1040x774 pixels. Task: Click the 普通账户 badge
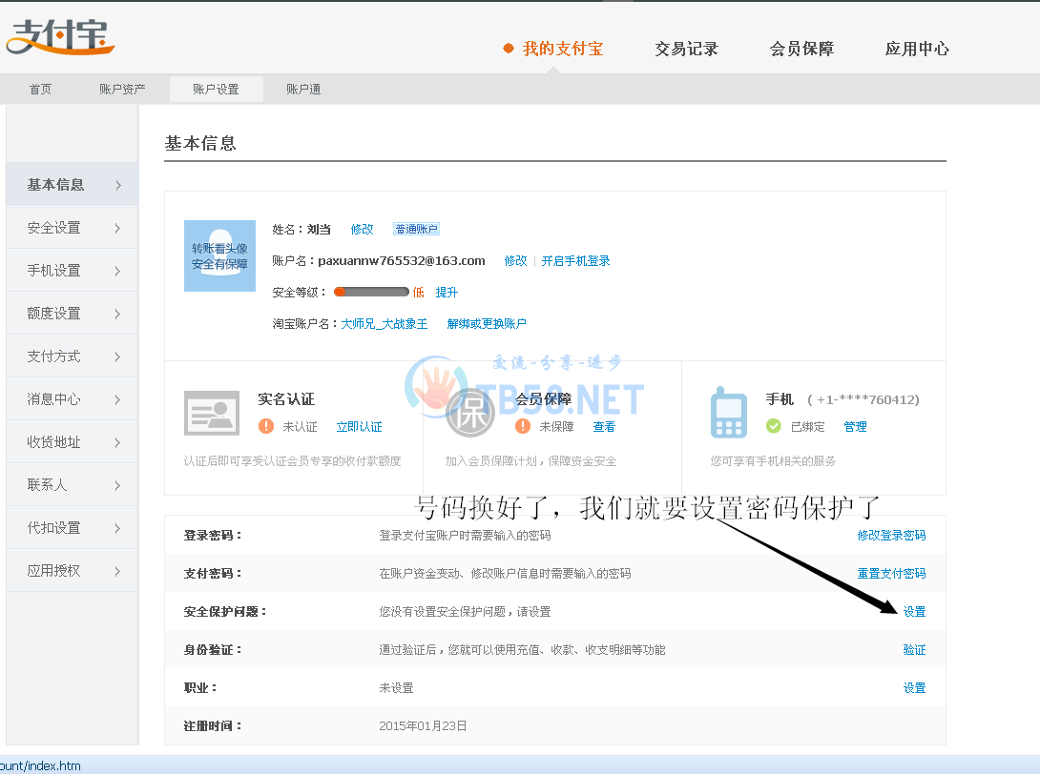(x=417, y=230)
